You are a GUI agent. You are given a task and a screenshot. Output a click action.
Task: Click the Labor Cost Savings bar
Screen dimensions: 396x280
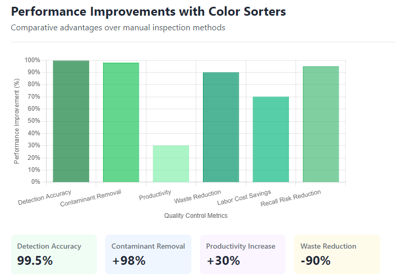270,139
